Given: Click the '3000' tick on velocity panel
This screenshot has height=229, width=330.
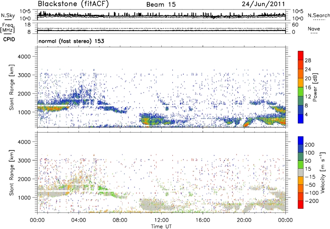Looking at the screenshot, I should pos(24,160).
